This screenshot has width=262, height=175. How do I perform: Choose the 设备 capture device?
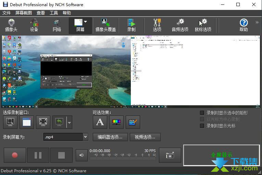(x=34, y=26)
